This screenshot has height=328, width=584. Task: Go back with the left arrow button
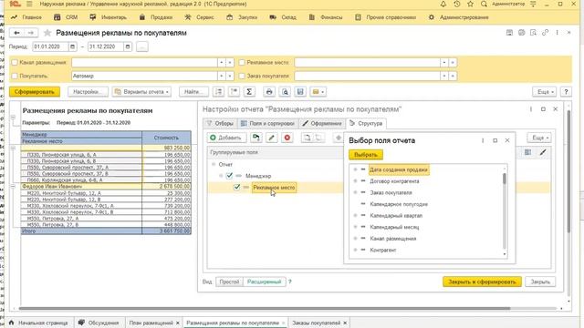(x=16, y=33)
